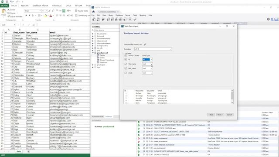The image size is (279, 157).
Task: Open Database menu in MySQL Workbench
Action: pyautogui.click(x=119, y=15)
